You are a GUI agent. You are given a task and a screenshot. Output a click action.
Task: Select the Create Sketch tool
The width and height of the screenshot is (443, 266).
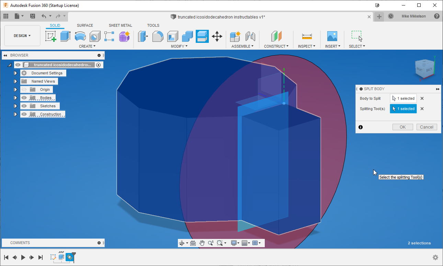51,36
